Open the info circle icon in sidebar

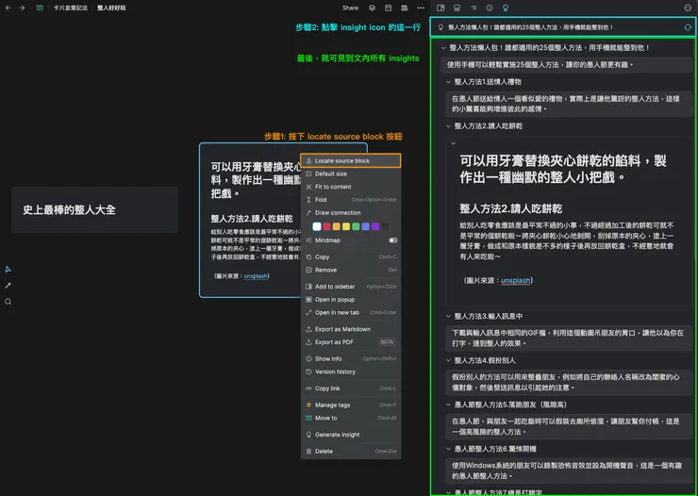tap(490, 8)
